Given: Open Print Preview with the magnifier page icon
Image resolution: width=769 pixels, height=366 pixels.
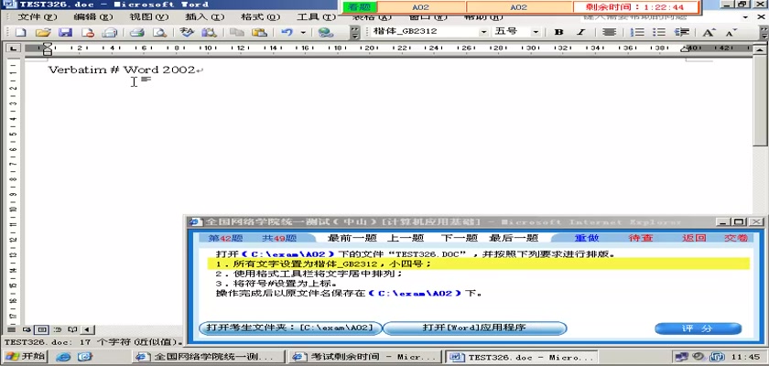Looking at the screenshot, I should (159, 32).
